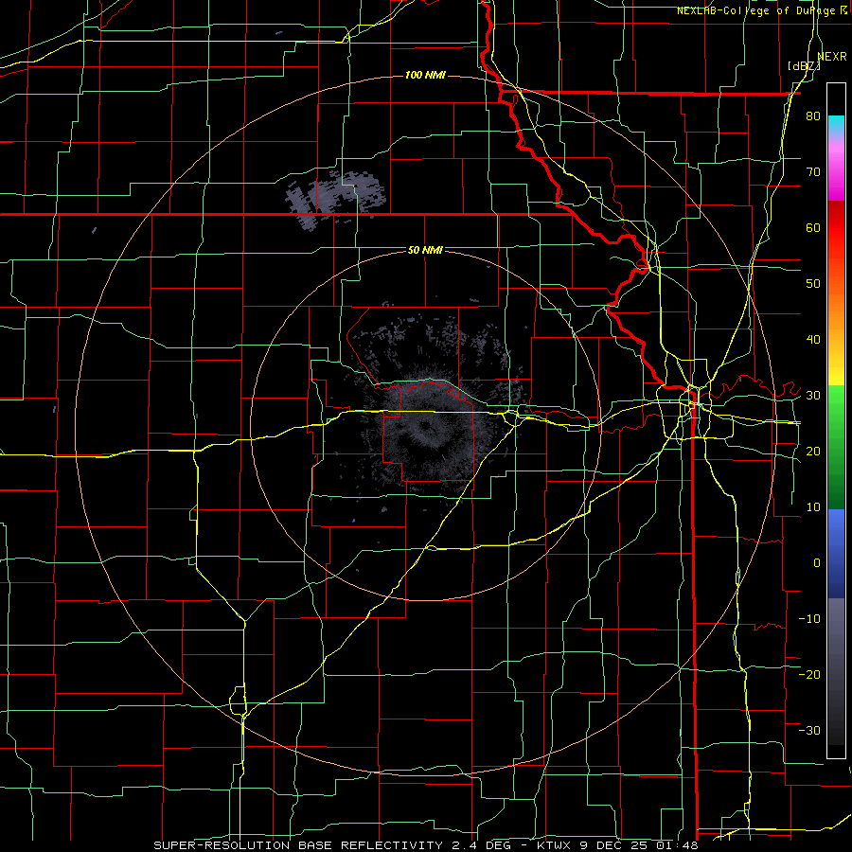The image size is (852, 852).
Task: Click the gray echo patch near the state border
Action: (336, 199)
